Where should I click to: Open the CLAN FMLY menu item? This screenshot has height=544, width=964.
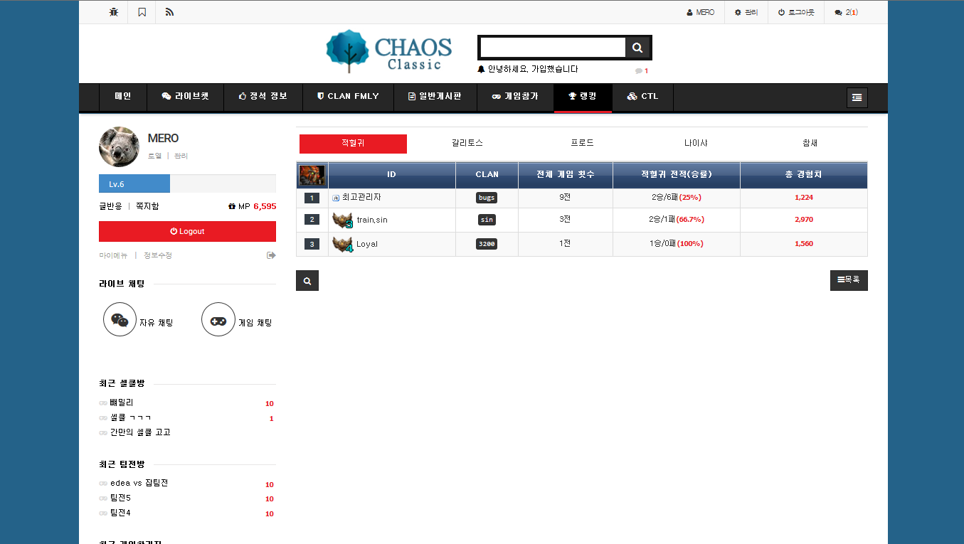(x=348, y=97)
